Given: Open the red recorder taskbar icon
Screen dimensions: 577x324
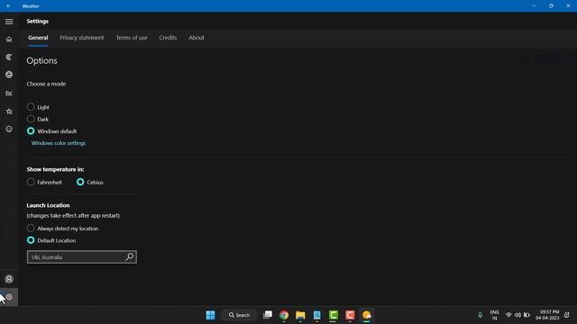Looking at the screenshot, I should [350, 315].
